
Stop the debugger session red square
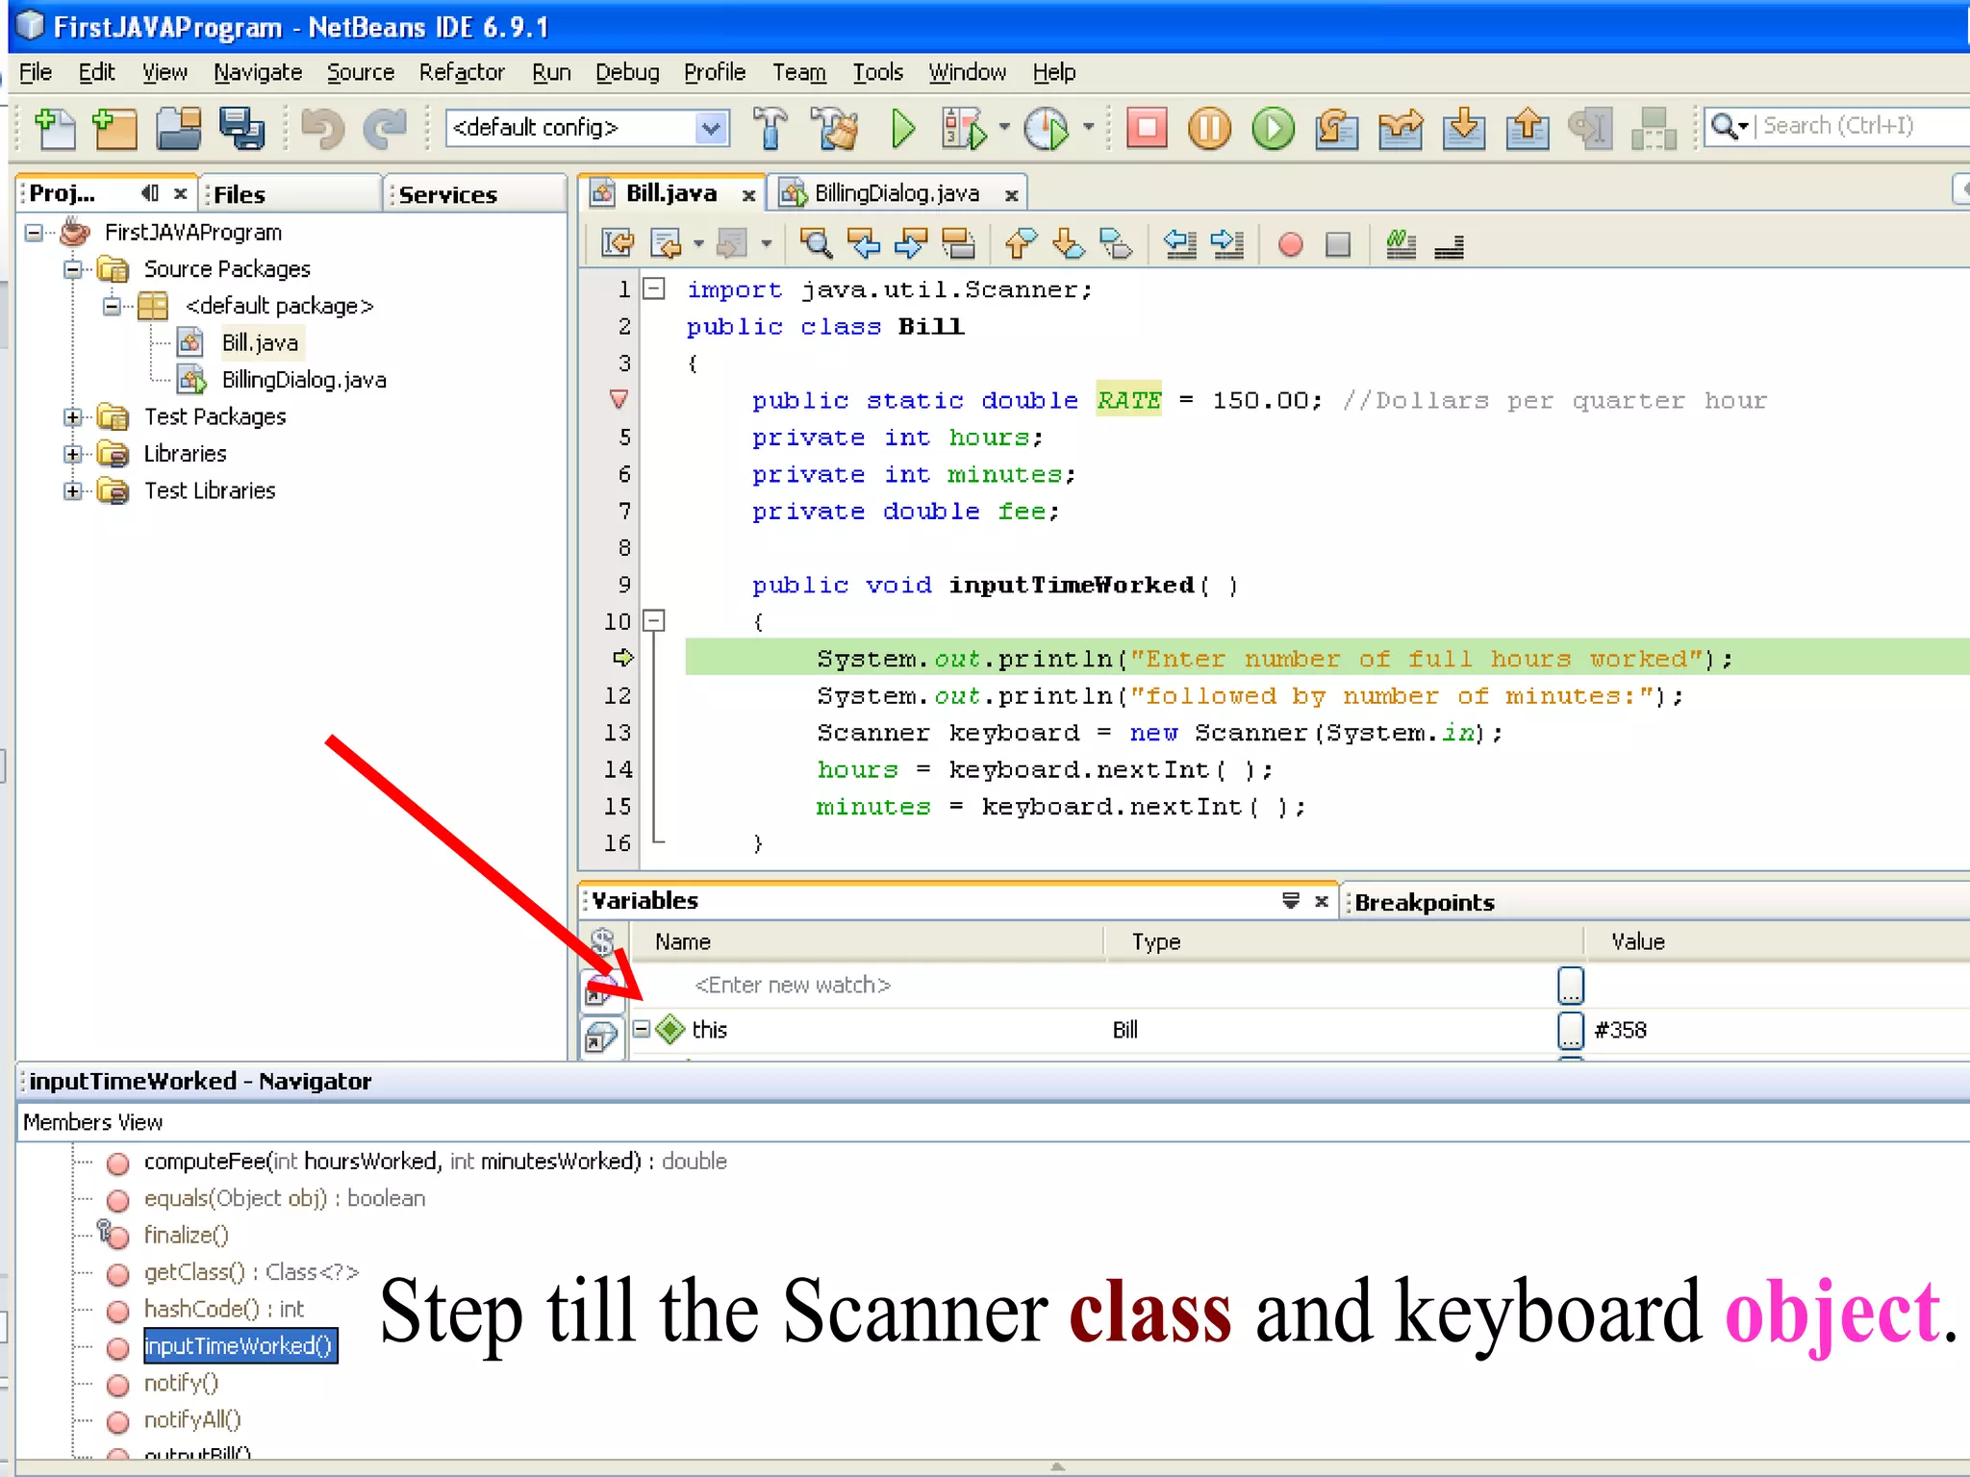click(x=1146, y=128)
